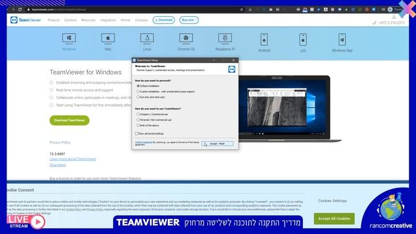Open the Partner menu

125,20
